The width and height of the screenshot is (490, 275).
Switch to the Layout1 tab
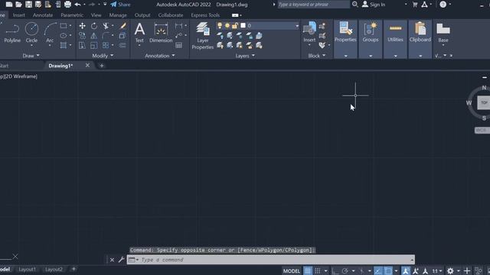[28, 269]
